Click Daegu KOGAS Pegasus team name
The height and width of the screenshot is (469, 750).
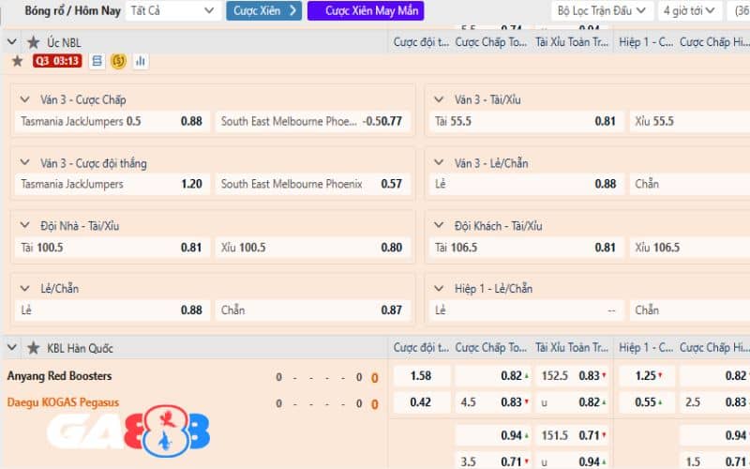(x=63, y=402)
